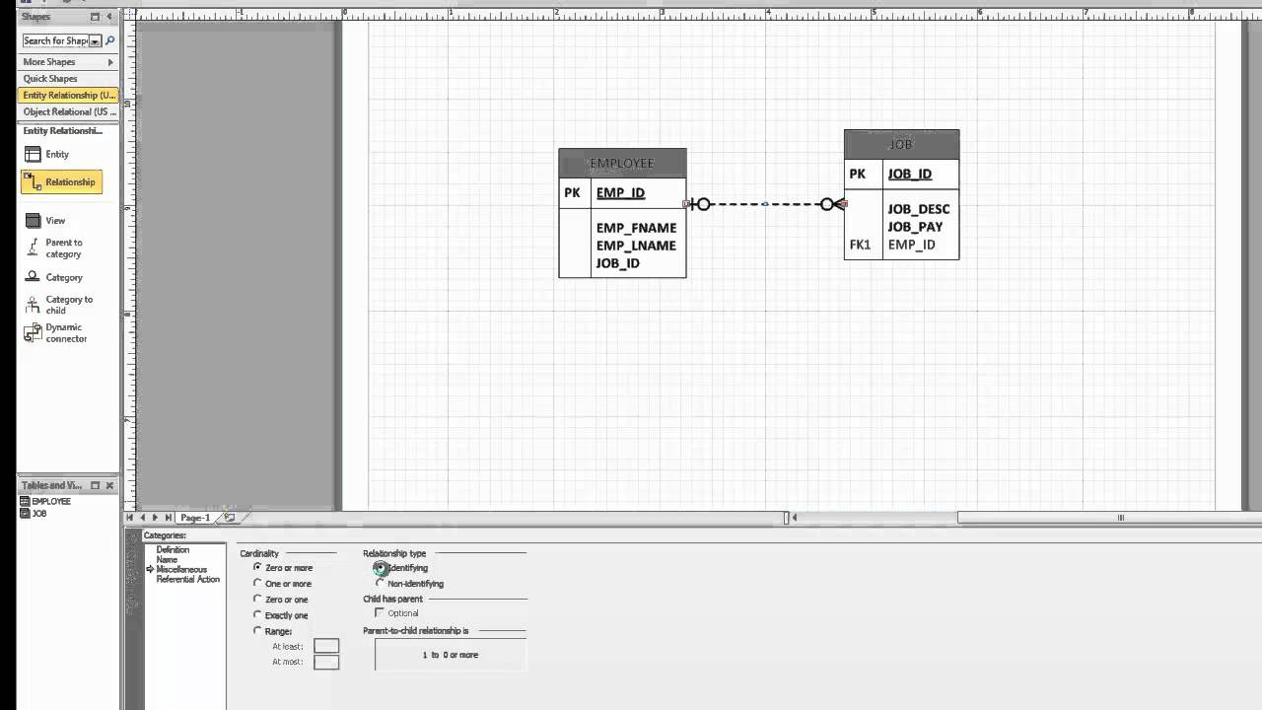Select the Dynamic connector shape
The width and height of the screenshot is (1262, 710).
click(x=56, y=333)
